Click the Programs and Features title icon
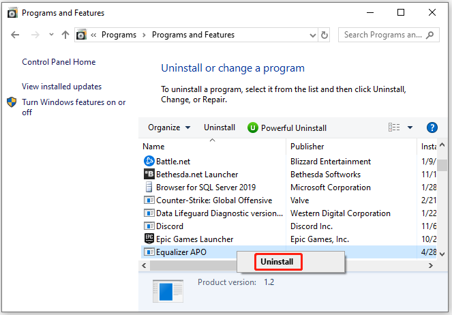Viewport: 452px width, 315px height. click(12, 13)
